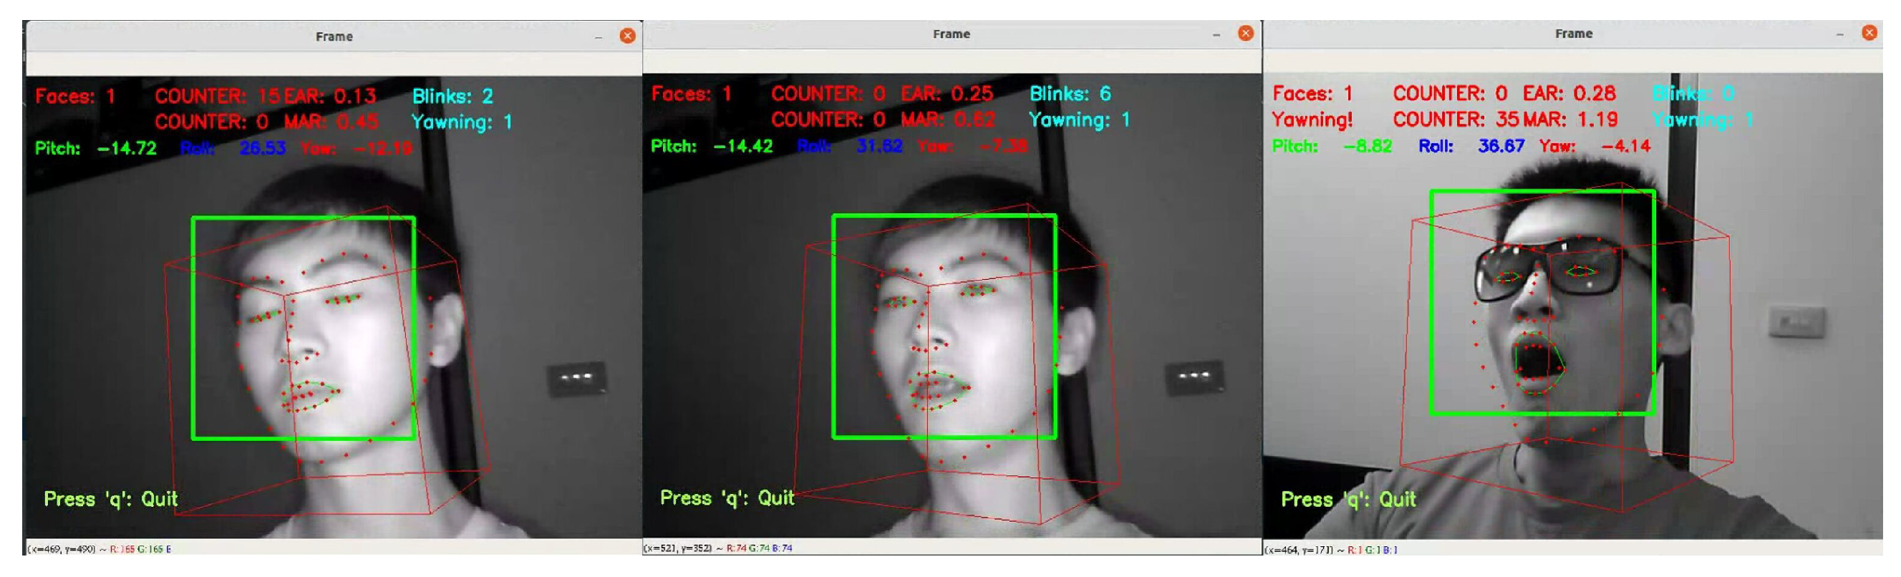The image size is (1901, 577).
Task: Click the "Blinks: 6" overlay text
Action: [x=1070, y=94]
